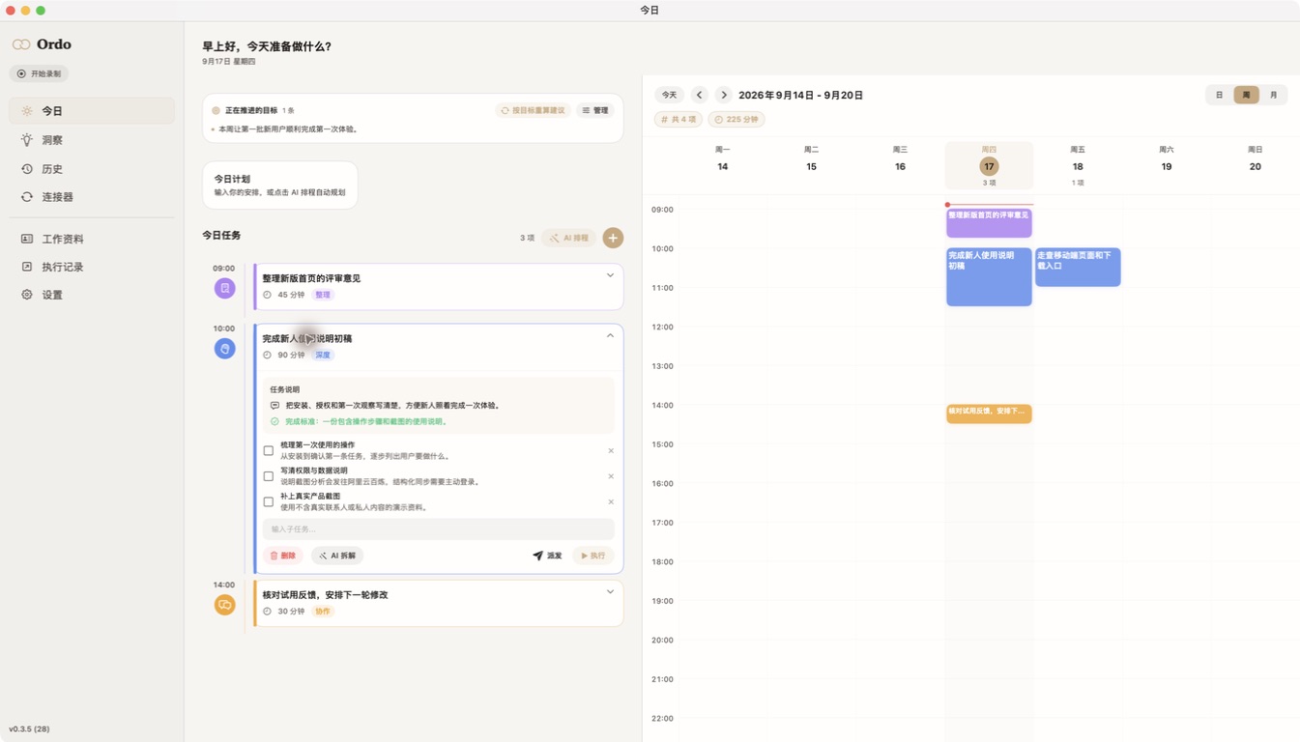This screenshot has height=742, width=1300.
Task: Open 历史 from the sidebar
Action: point(92,169)
